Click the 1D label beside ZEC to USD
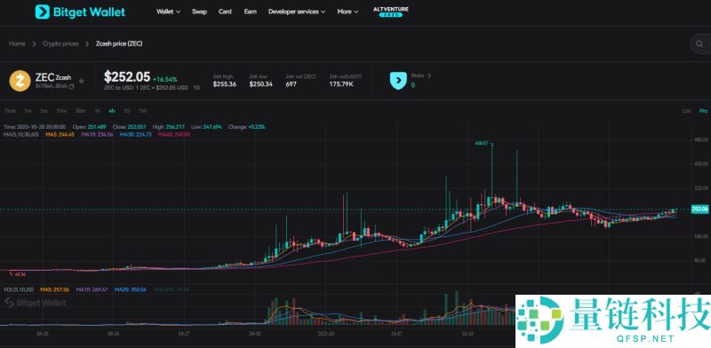 [196, 88]
